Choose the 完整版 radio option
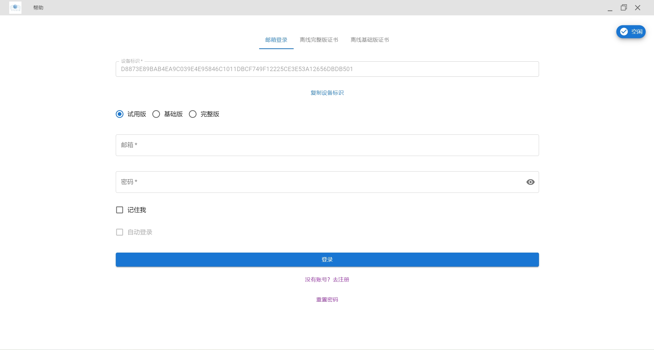 (x=193, y=114)
